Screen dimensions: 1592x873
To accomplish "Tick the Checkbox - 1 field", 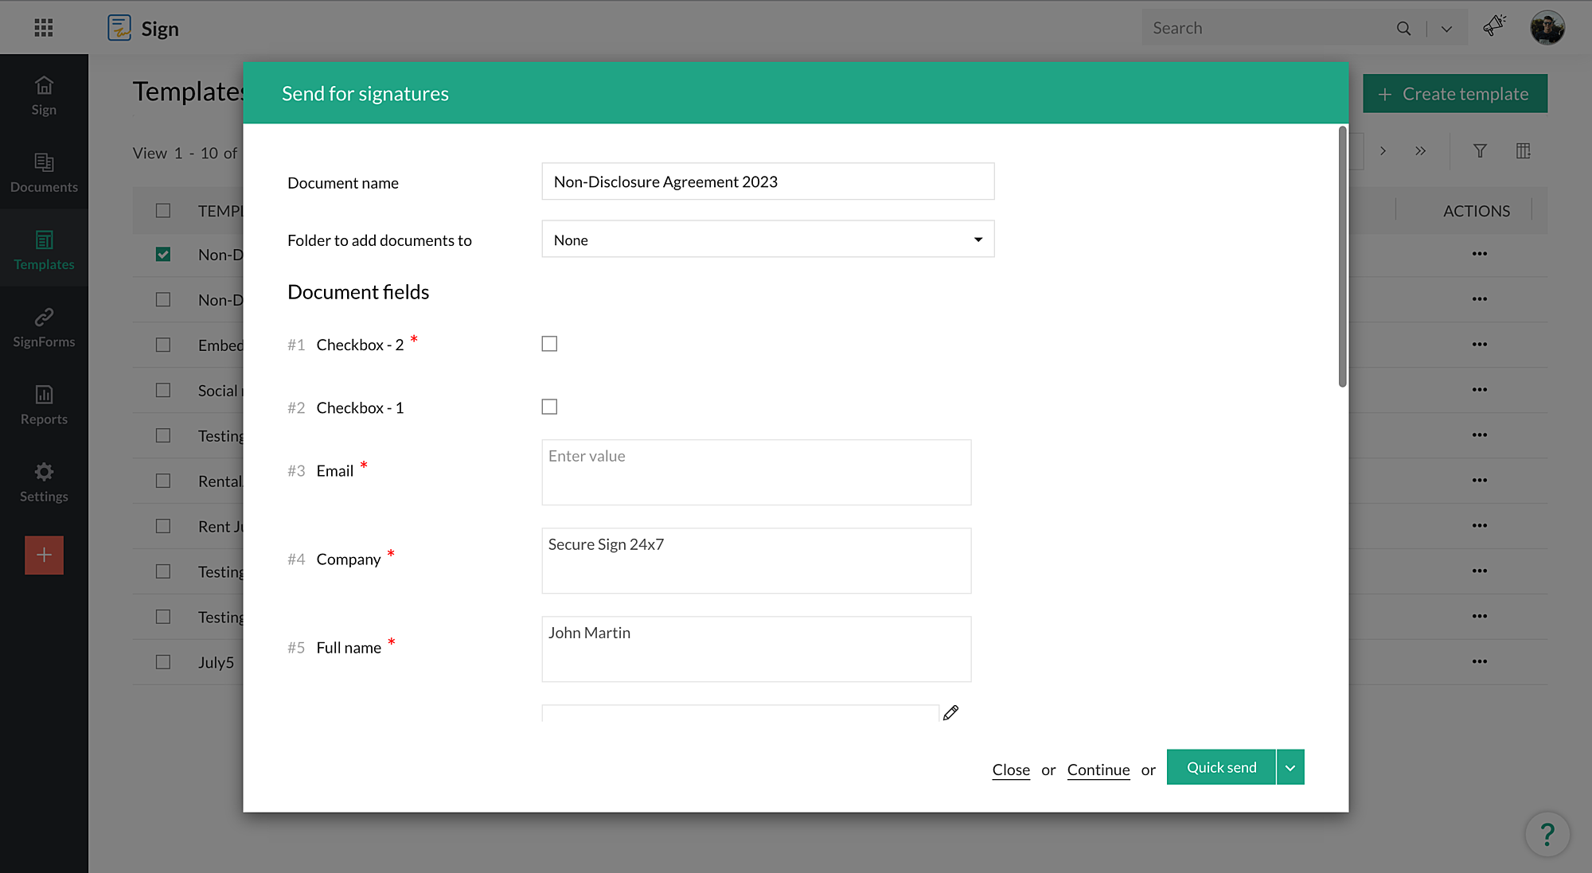I will point(549,407).
